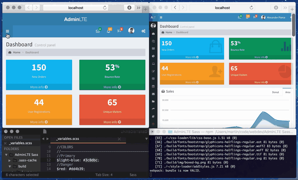The image size is (298, 180).
Task: Click user avatar in left browser header
Action: pos(131,30)
